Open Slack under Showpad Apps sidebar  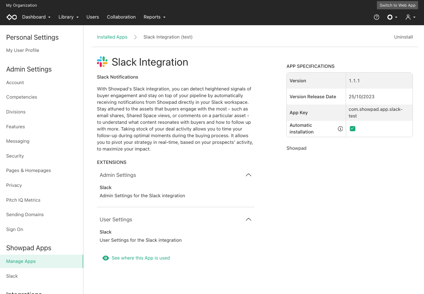point(12,276)
